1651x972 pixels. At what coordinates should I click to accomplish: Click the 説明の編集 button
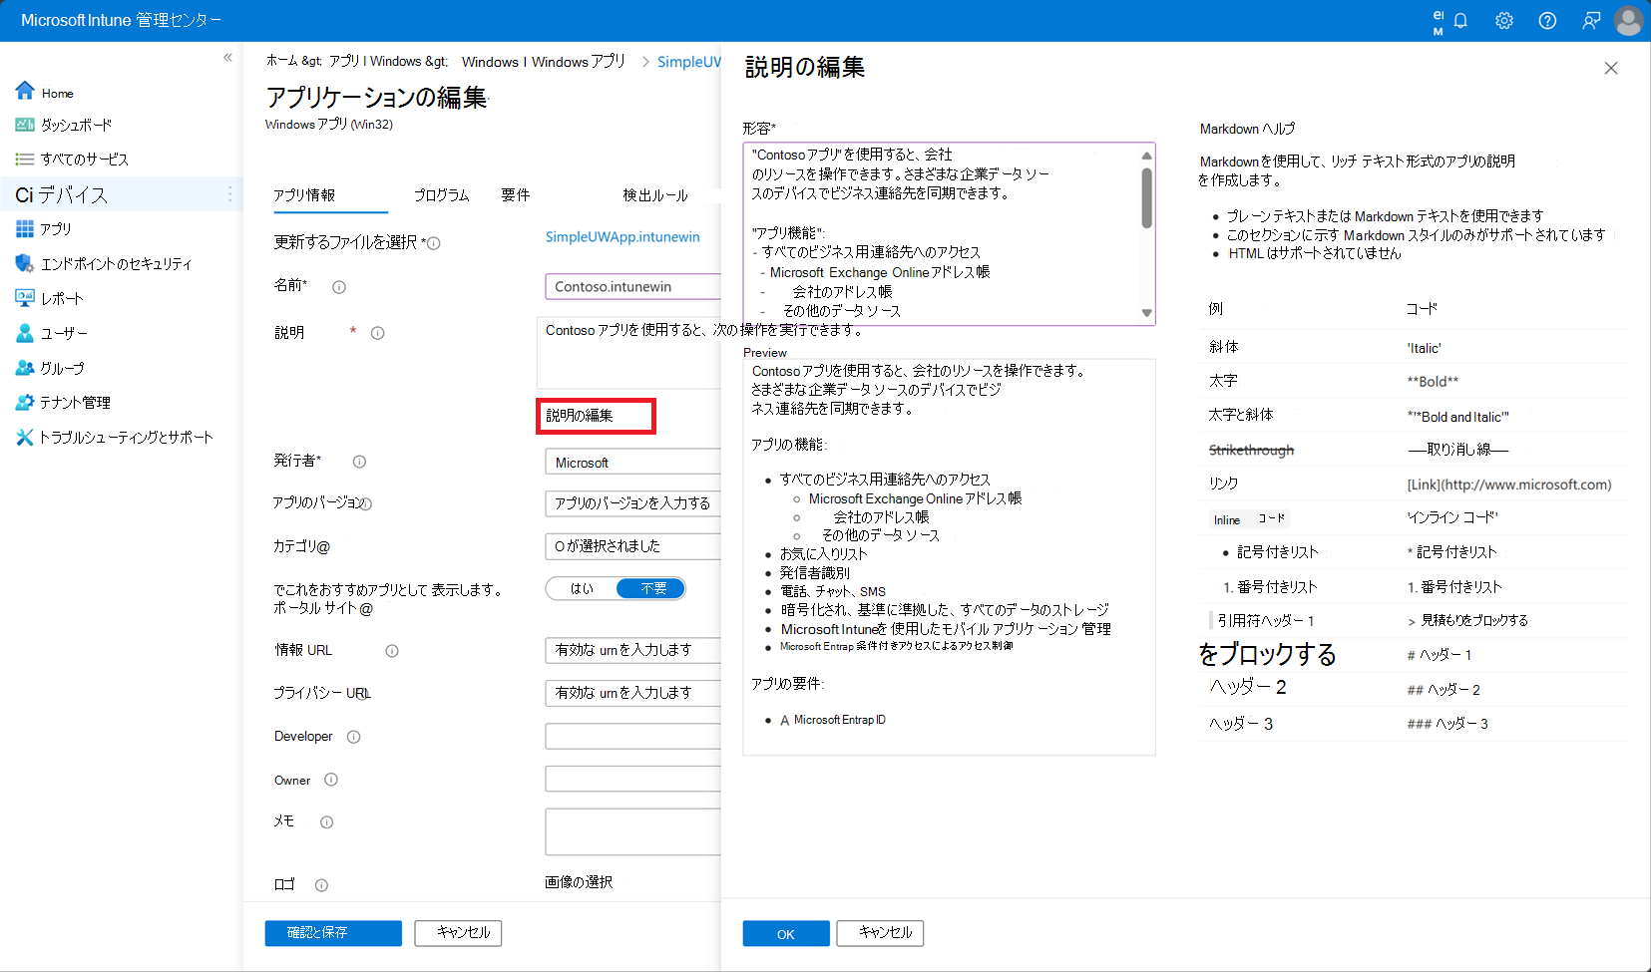(596, 416)
